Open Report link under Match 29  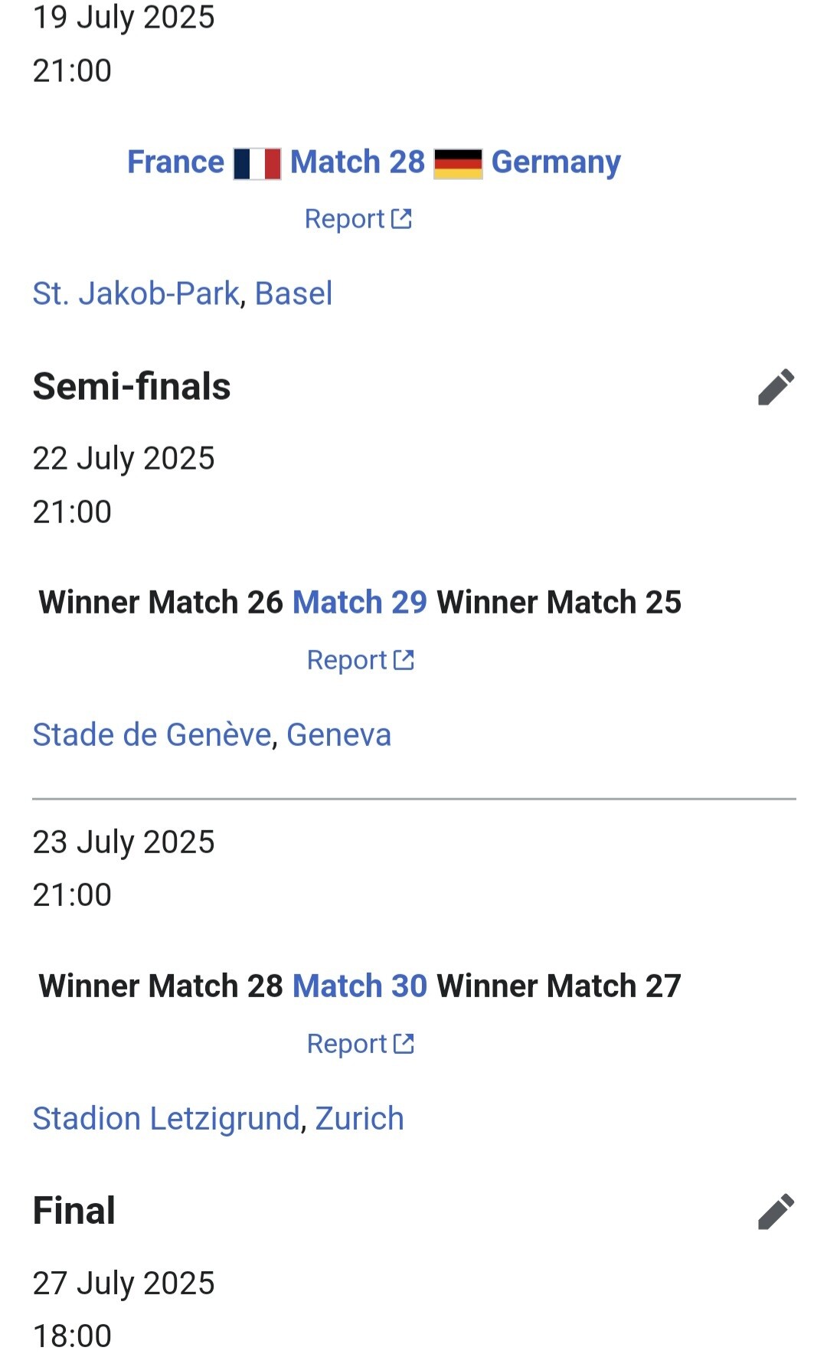361,660
